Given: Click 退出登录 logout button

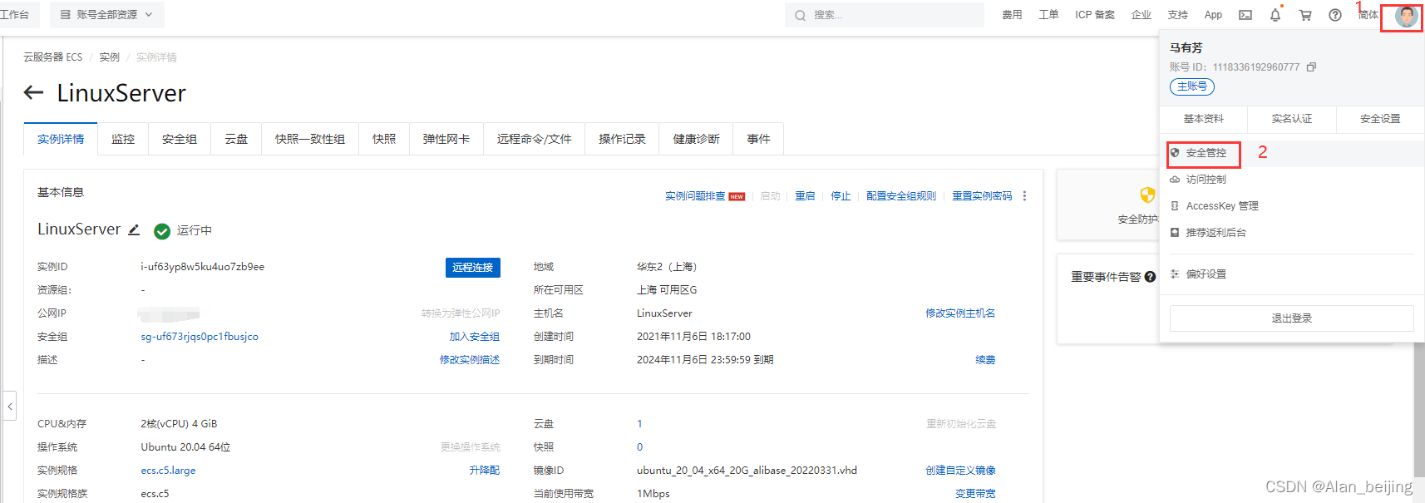Looking at the screenshot, I should click(x=1291, y=318).
